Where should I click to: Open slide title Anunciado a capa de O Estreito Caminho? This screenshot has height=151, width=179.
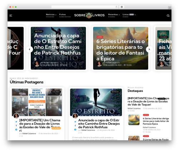click(58, 47)
